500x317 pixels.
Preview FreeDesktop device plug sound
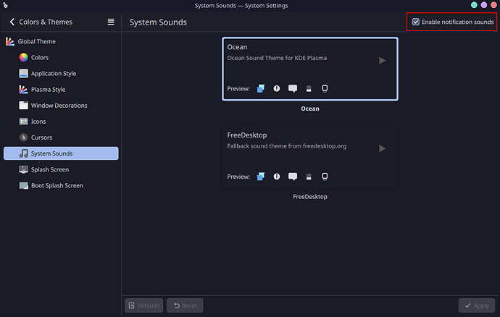(325, 176)
